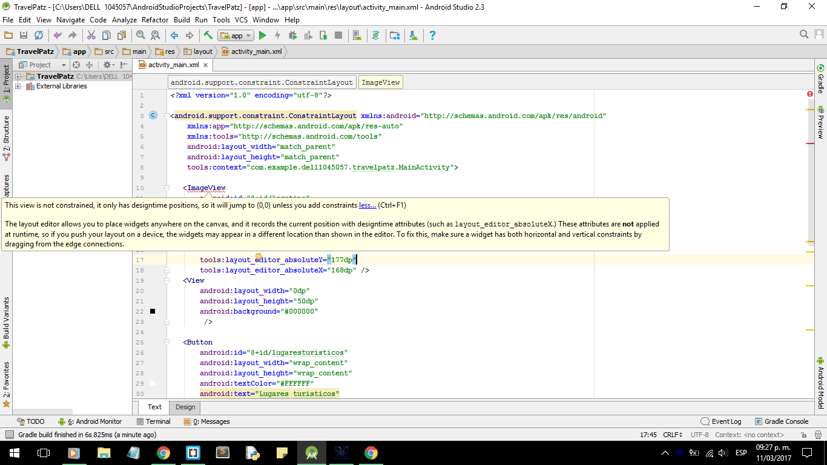Image resolution: width=827 pixels, height=465 pixels.
Task: Navigate back with the blue left arrow
Action: click(174, 36)
